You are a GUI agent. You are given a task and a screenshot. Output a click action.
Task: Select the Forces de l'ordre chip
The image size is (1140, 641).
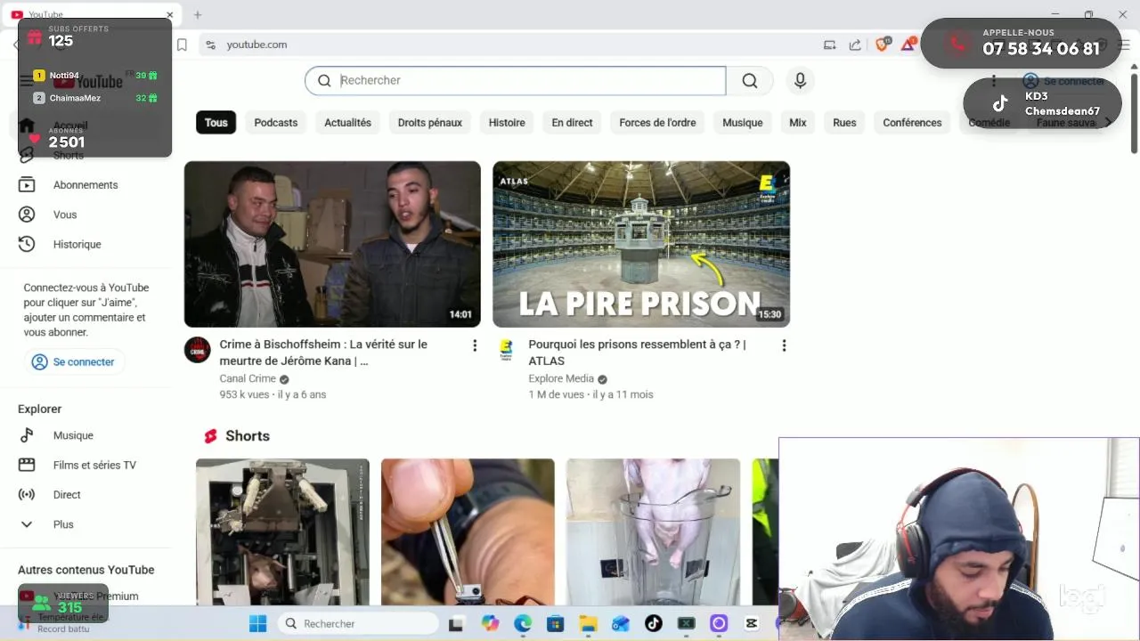pos(657,123)
